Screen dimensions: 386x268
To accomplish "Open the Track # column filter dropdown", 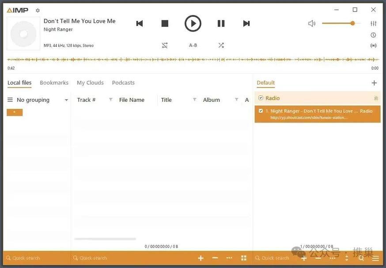I will pos(110,100).
